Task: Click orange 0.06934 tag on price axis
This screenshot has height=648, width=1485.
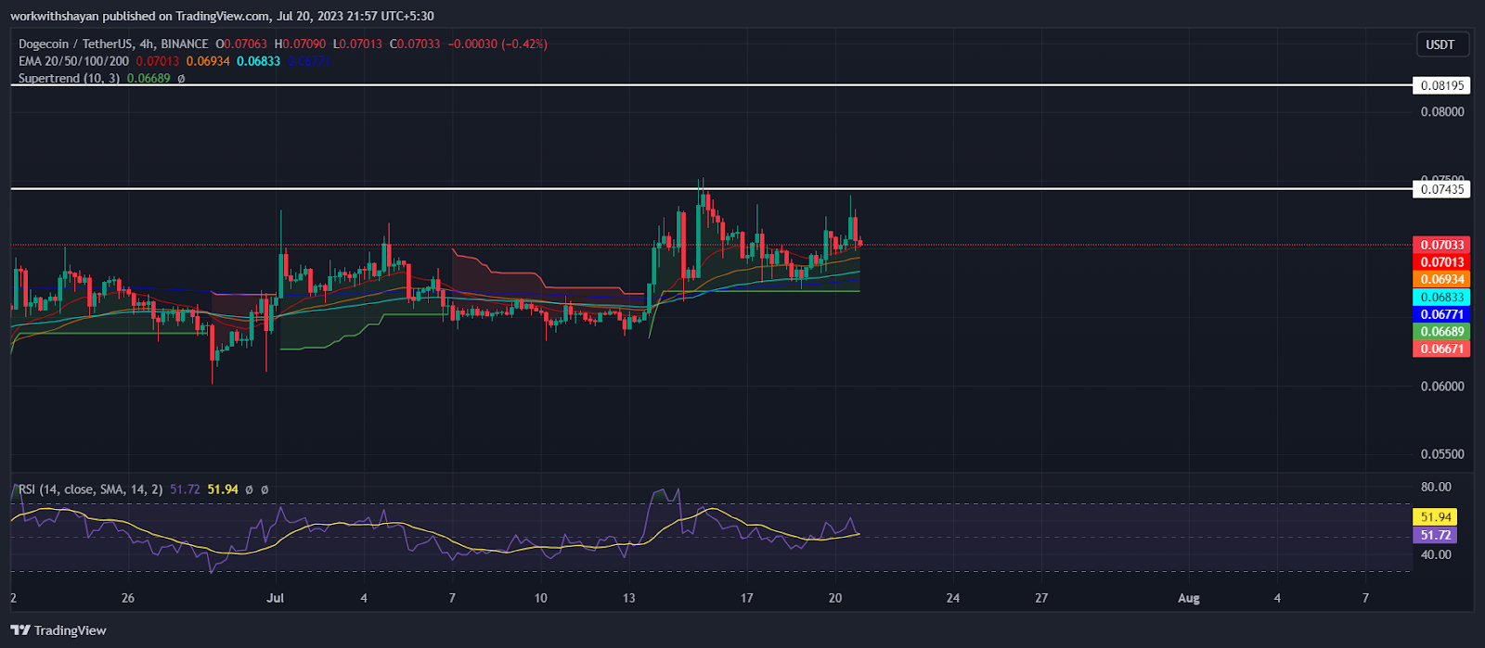Action: 1442,279
